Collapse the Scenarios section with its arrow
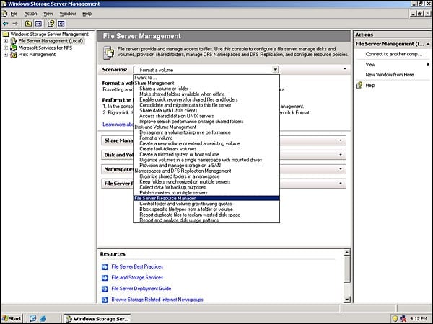 (345, 69)
